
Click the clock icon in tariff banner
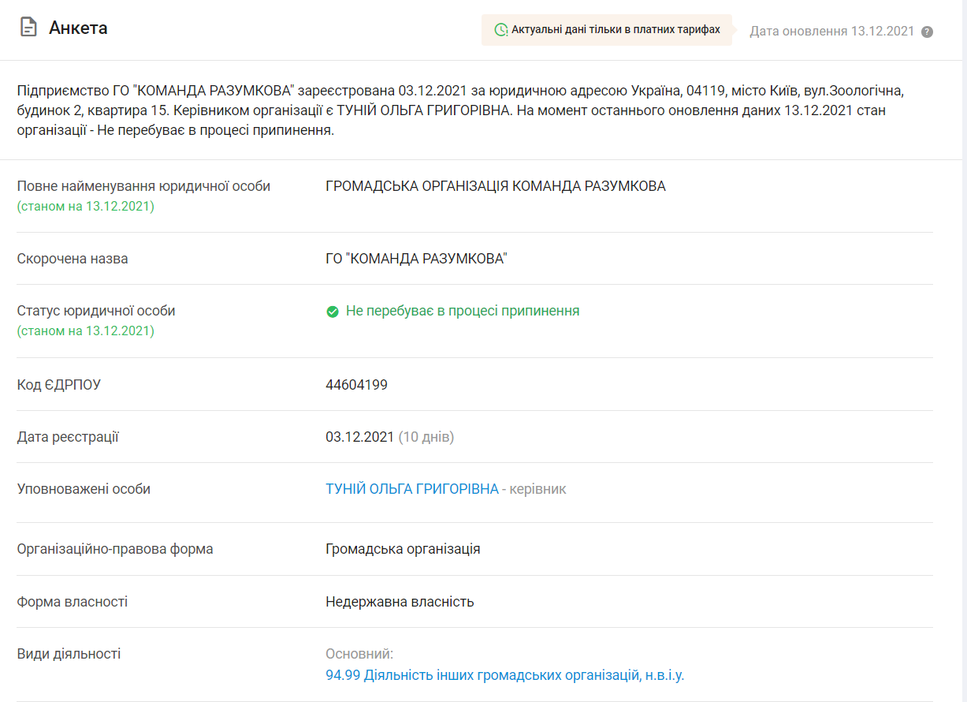coord(500,30)
